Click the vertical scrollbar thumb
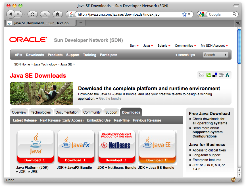Screen dimensions: 246x187 pyautogui.click(x=239, y=46)
